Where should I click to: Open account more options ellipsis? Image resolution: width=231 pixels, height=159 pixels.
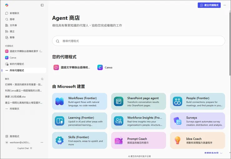click(x=42, y=143)
